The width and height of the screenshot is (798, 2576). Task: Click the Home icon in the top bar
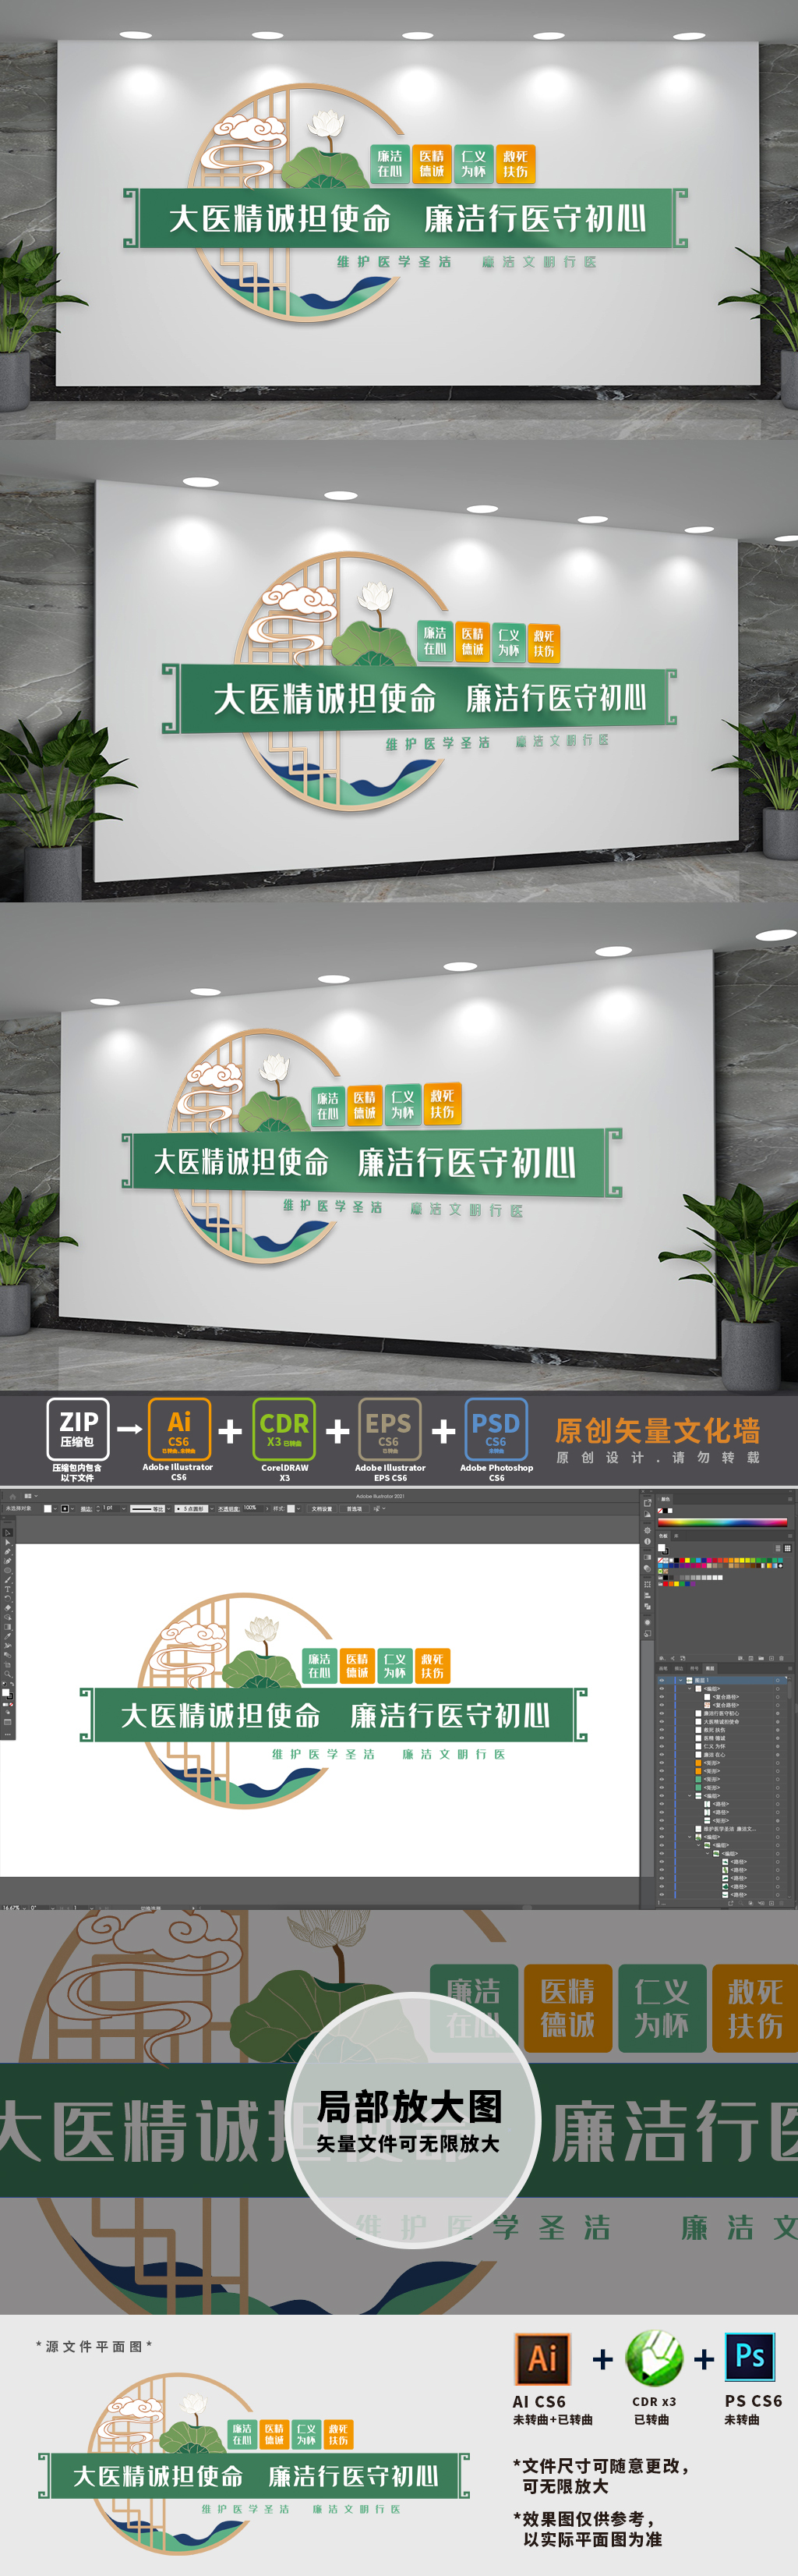(x=13, y=1497)
